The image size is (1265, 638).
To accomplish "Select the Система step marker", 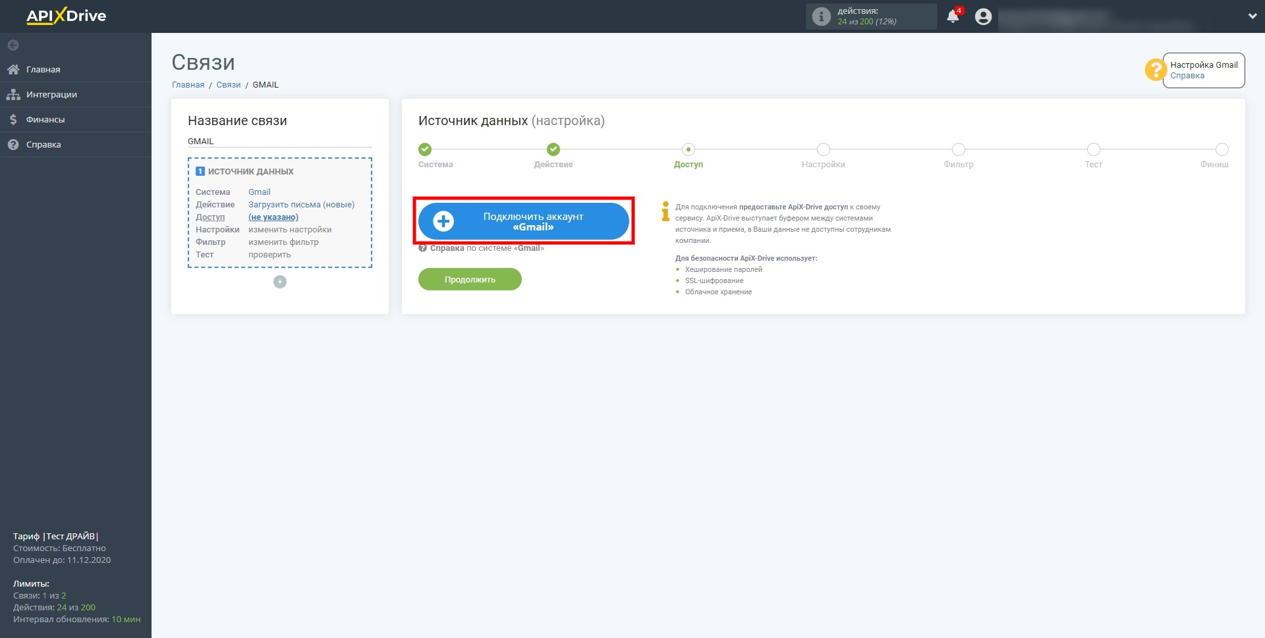I will point(425,149).
